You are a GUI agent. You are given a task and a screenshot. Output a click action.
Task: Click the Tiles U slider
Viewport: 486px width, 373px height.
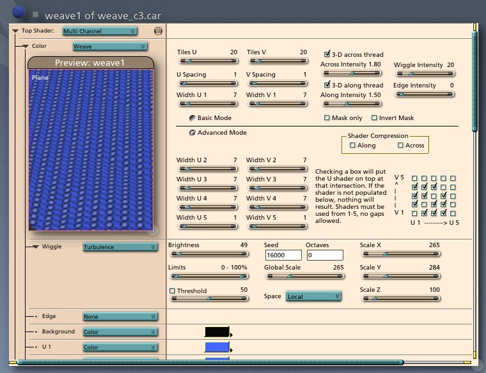click(x=208, y=61)
